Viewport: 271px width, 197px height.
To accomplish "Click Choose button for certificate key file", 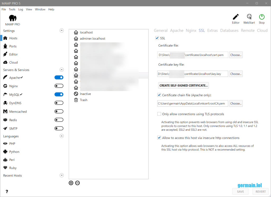I will tap(236, 74).
